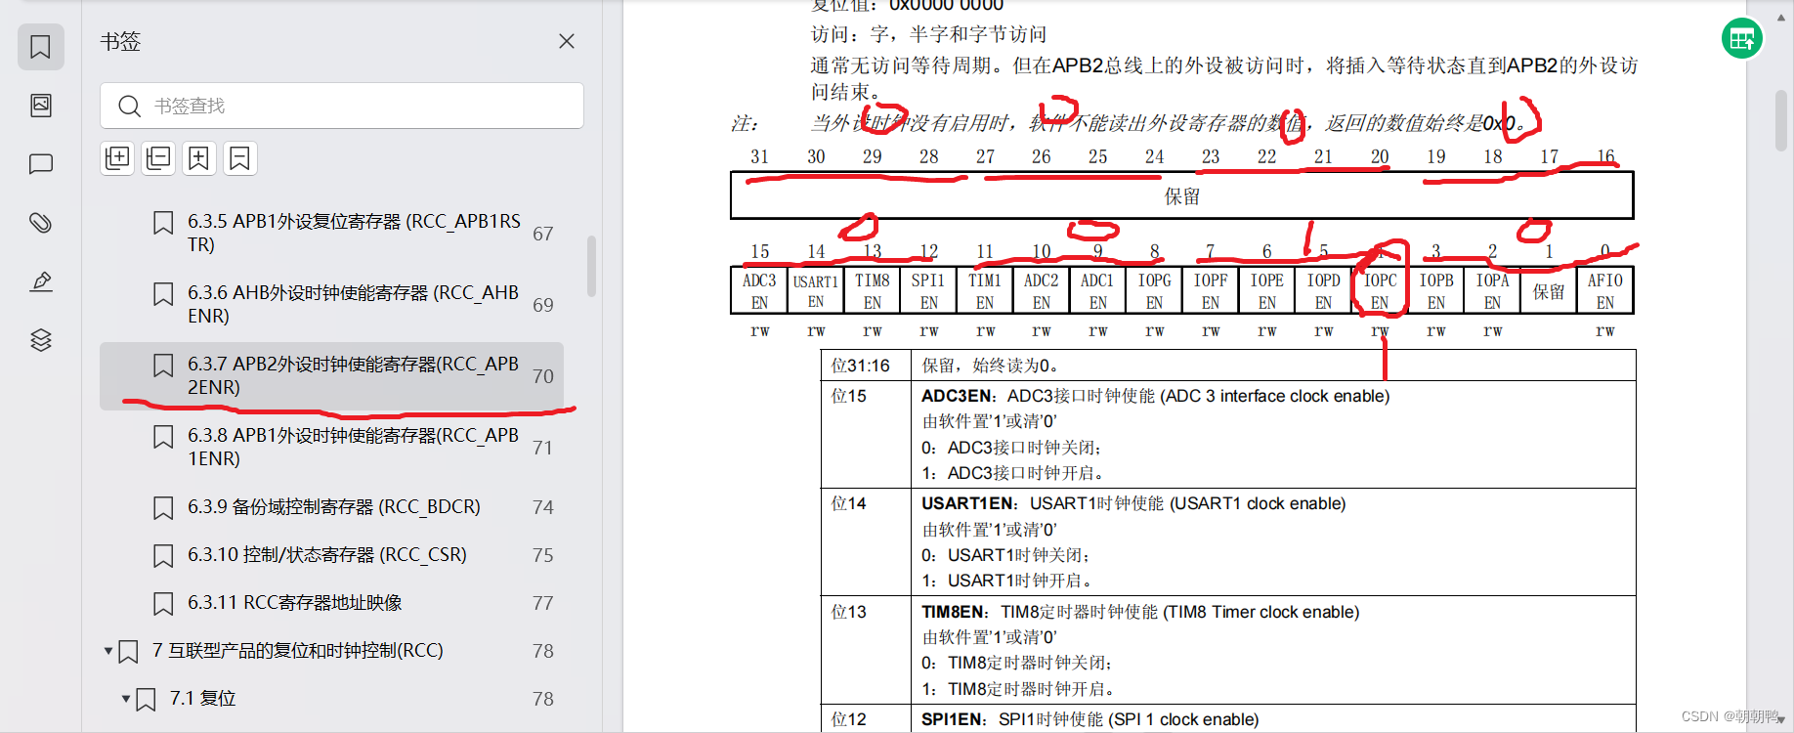Click bookmark icon beside 6.3.5 entry

click(163, 223)
